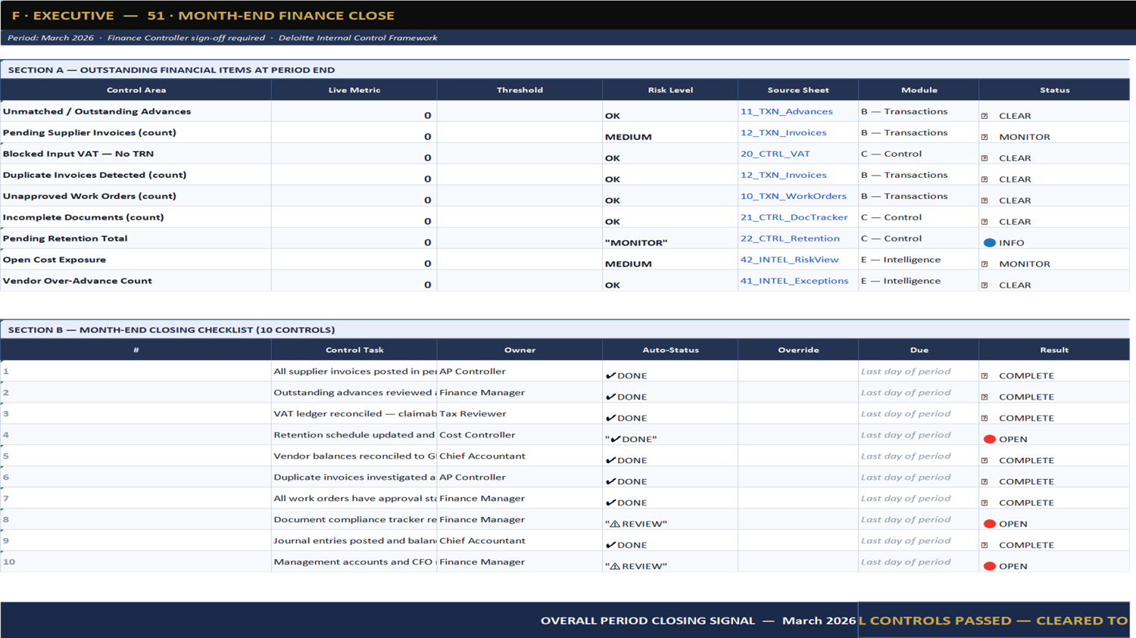Click the MONITOR status icon for Pending Supplier Invoices
The image size is (1136, 638).
point(985,137)
